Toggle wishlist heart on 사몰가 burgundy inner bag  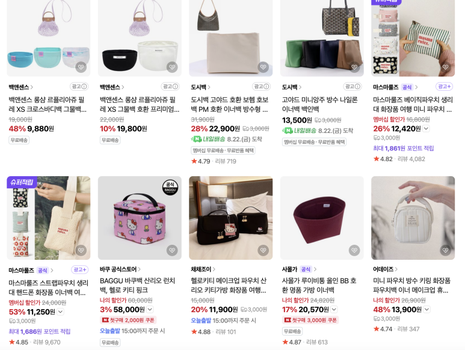[354, 250]
